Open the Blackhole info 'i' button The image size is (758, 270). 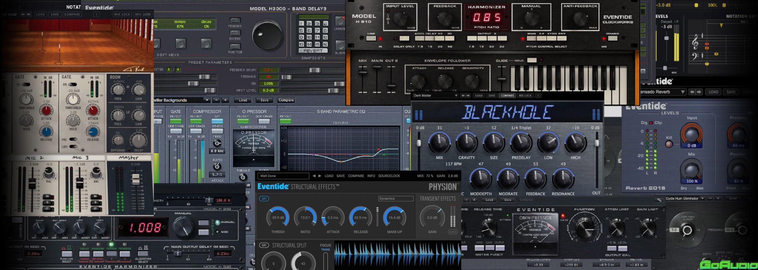click(x=538, y=95)
